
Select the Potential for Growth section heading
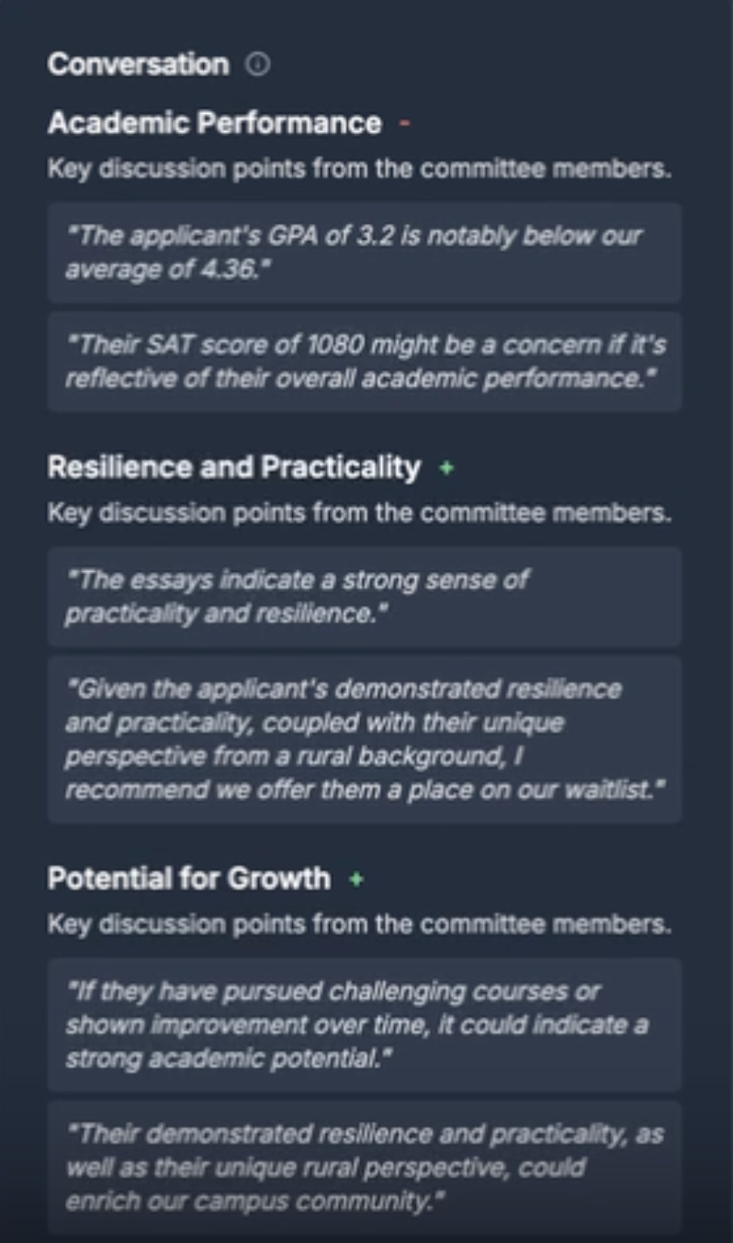188,879
